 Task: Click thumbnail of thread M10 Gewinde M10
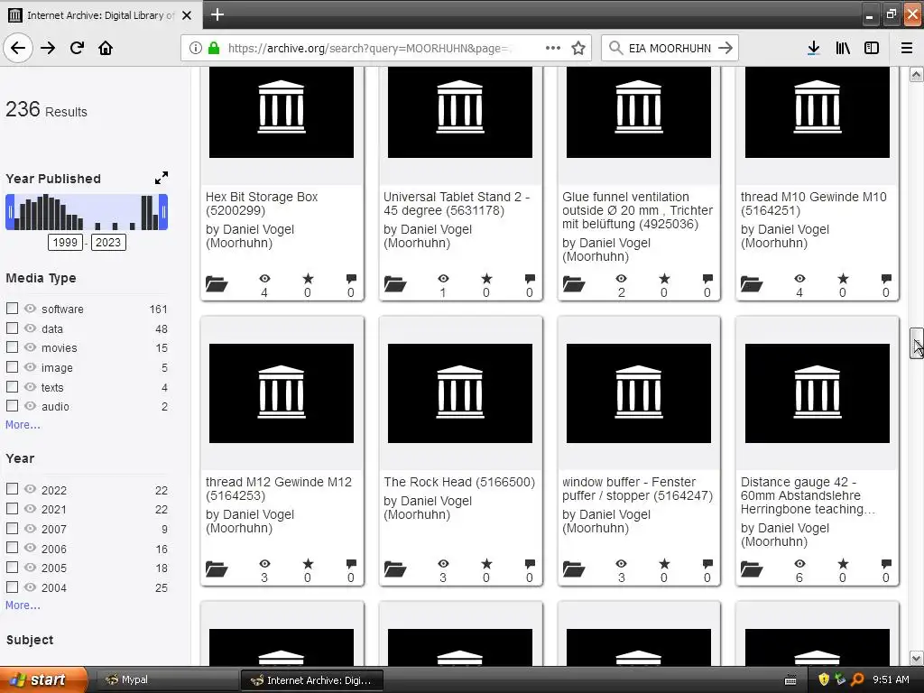click(818, 112)
